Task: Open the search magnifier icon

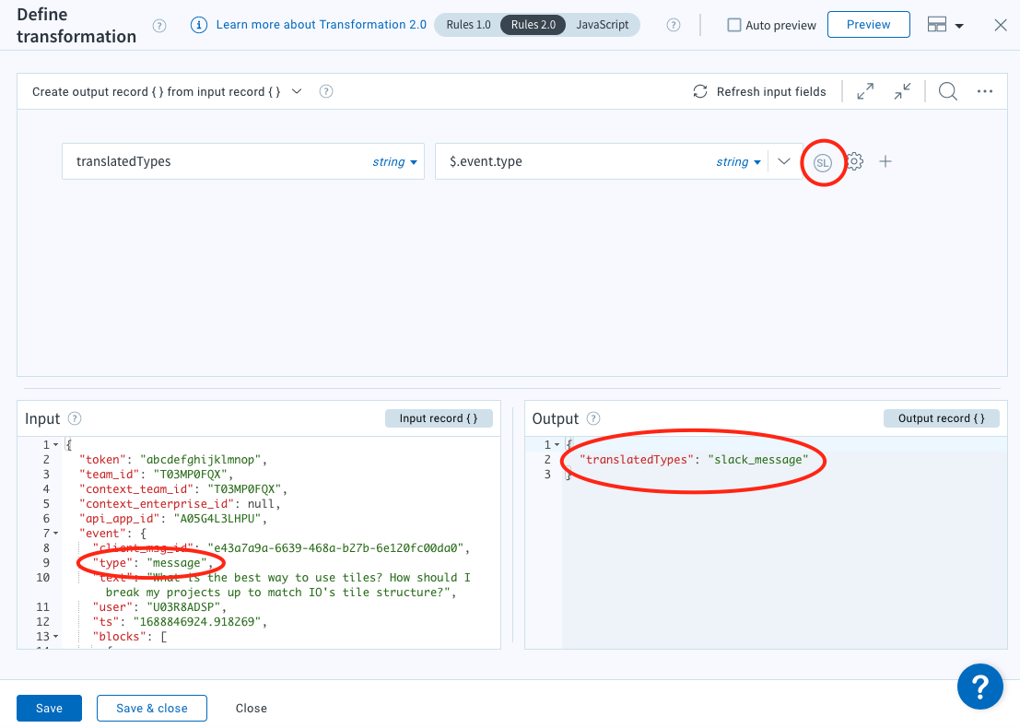Action: pos(946,91)
